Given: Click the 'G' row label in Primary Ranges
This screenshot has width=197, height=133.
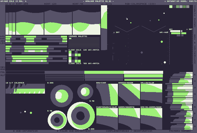Looking at the screenshot, I should click(x=195, y=94).
